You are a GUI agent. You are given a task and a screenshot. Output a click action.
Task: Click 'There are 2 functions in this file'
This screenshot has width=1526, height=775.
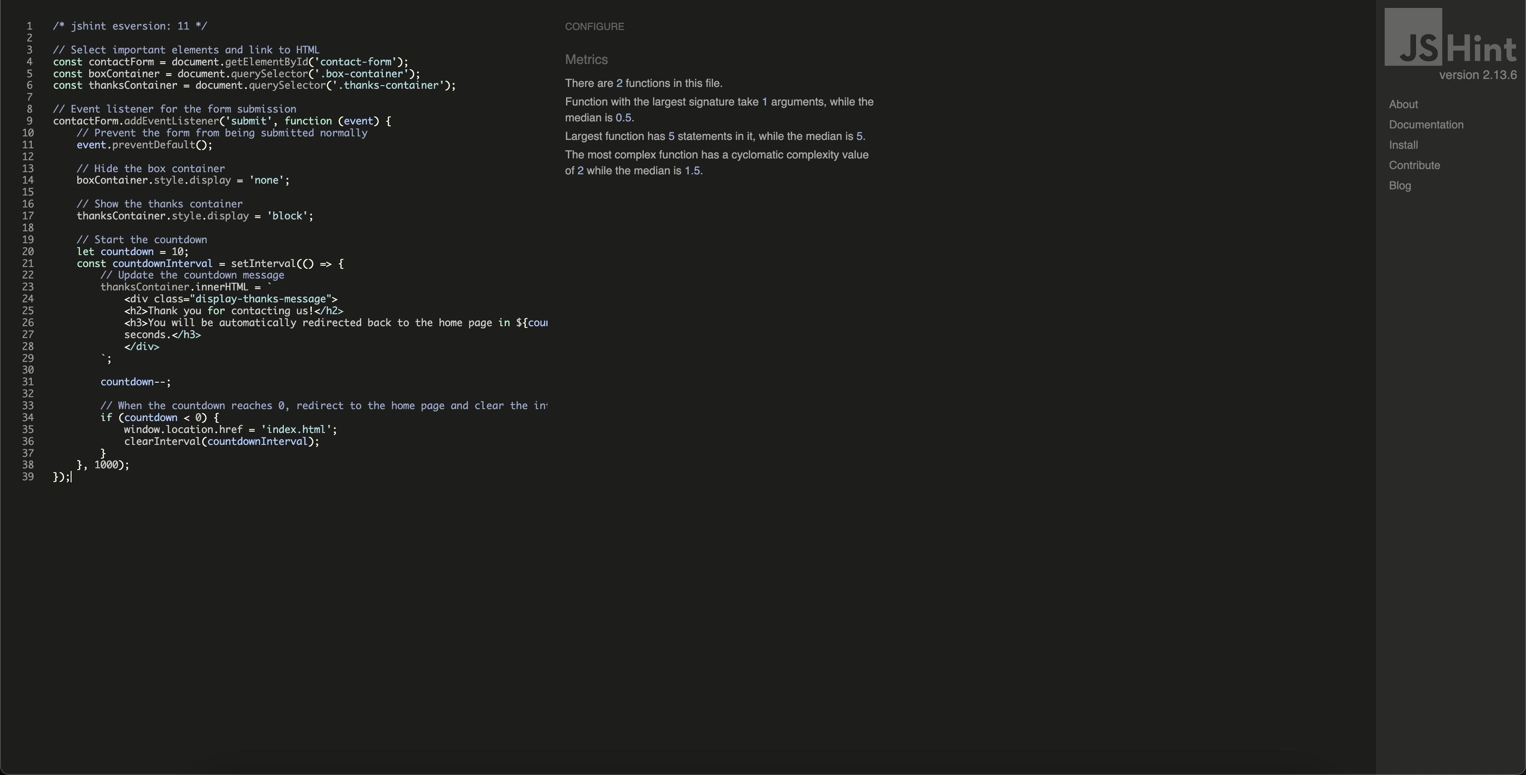tap(643, 83)
